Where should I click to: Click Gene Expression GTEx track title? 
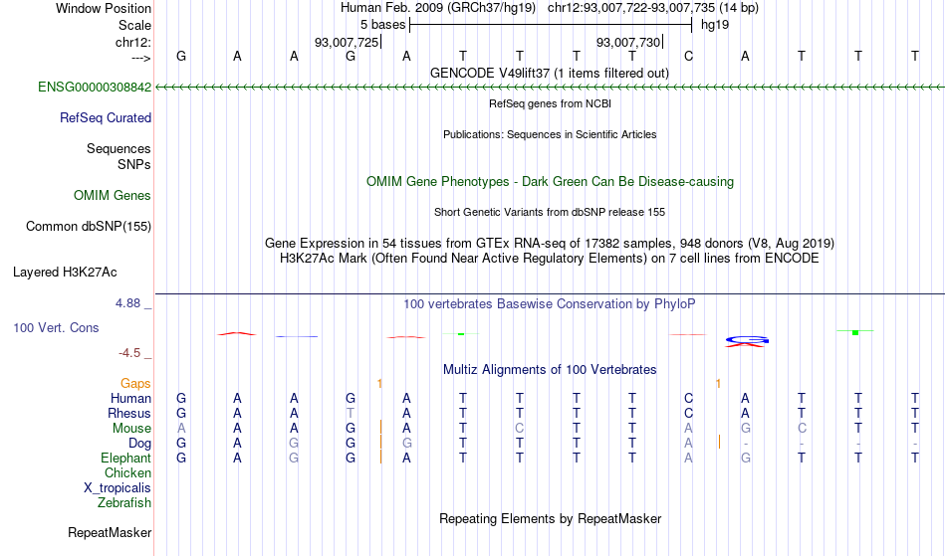(550, 244)
